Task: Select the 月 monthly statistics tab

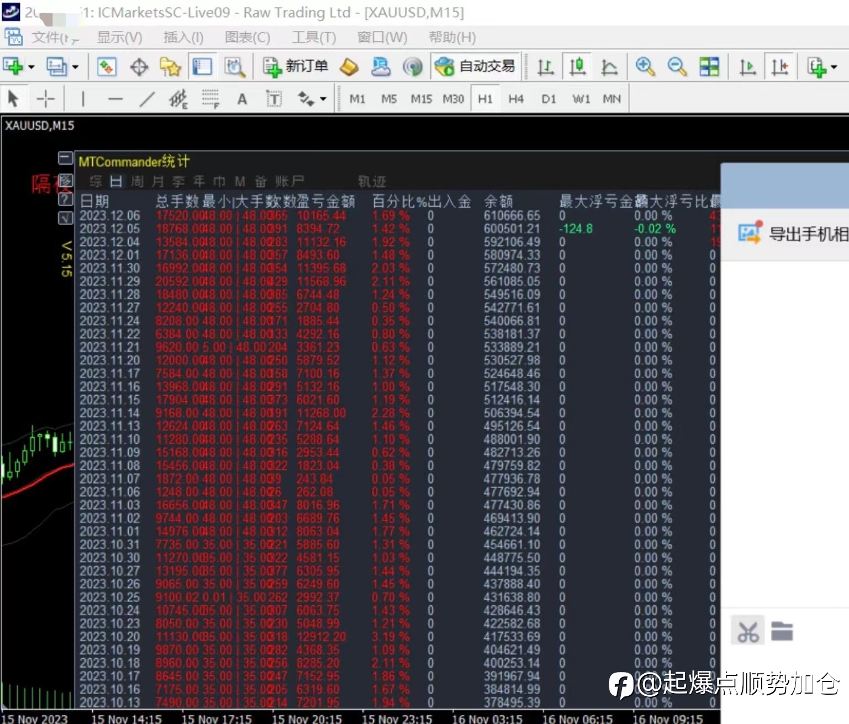Action: click(x=158, y=181)
